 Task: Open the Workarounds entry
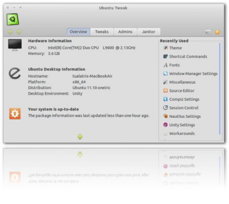tap(182, 133)
